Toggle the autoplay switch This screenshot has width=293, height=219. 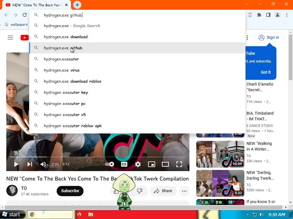[110, 164]
